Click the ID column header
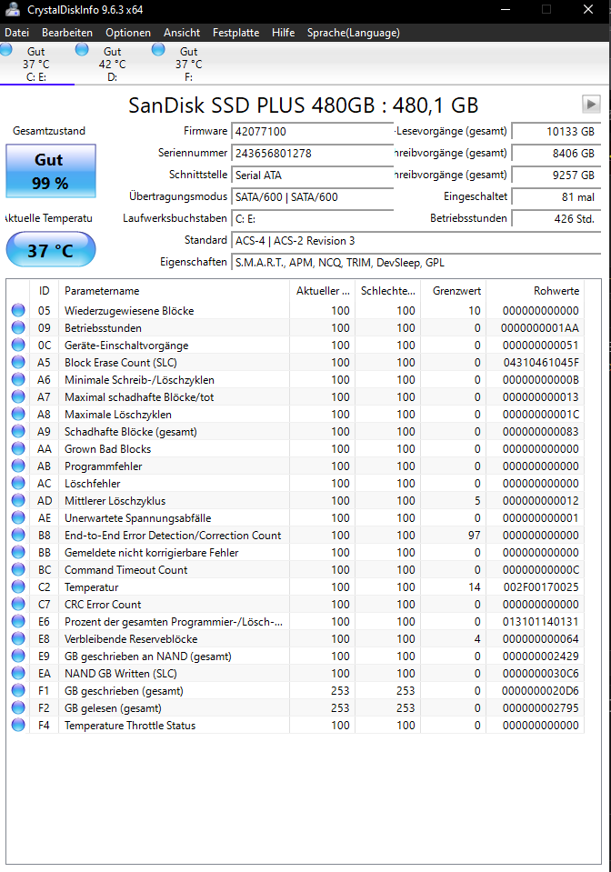This screenshot has width=611, height=872. [x=44, y=291]
